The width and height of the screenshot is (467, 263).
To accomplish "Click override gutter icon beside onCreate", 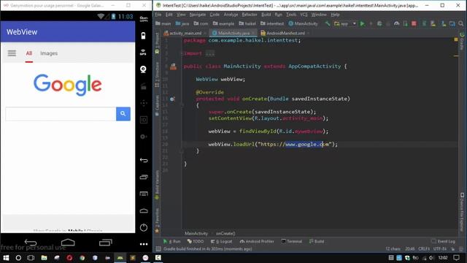I will click(x=172, y=99).
